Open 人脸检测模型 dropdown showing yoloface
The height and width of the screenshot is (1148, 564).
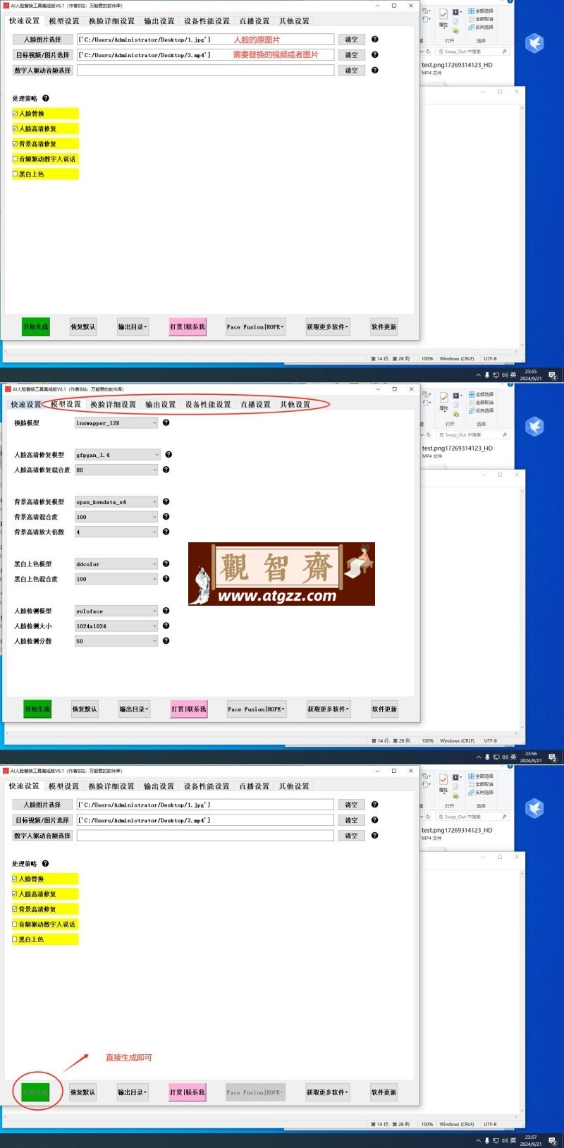click(116, 611)
